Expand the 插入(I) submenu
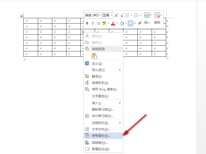This screenshot has width=206, height=154. click(104, 103)
